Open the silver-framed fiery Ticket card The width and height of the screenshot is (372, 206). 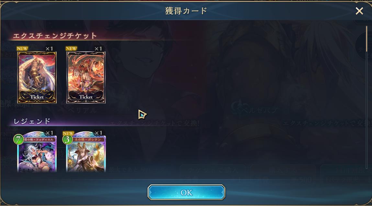pos(86,77)
